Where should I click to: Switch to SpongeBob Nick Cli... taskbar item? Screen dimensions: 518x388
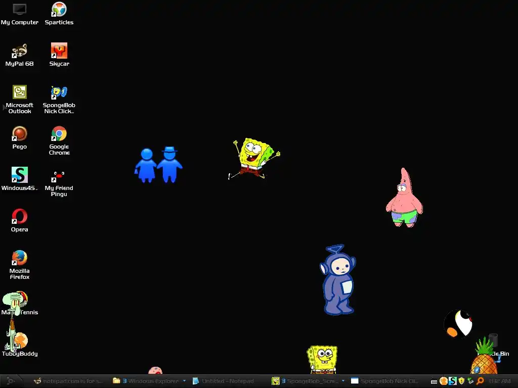[x=384, y=381]
